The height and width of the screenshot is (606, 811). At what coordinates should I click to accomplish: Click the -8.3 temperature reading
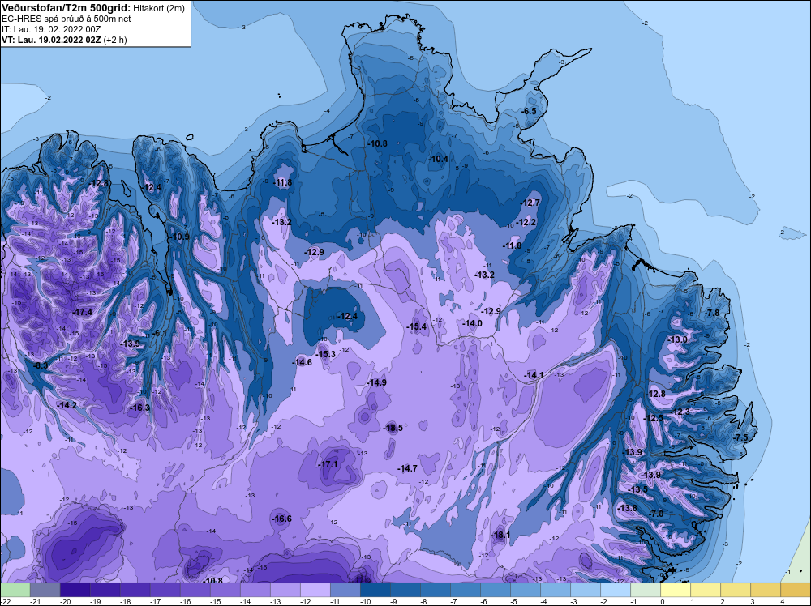pos(41,365)
